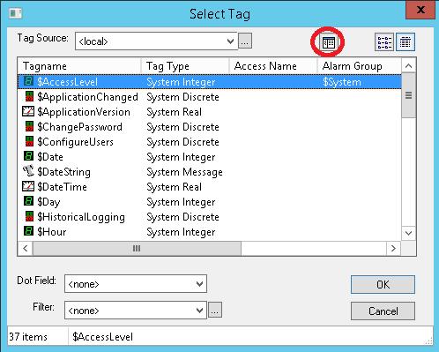This screenshot has width=439, height=352.
Task: Expand the Dot Field dropdown
Action: point(136,284)
